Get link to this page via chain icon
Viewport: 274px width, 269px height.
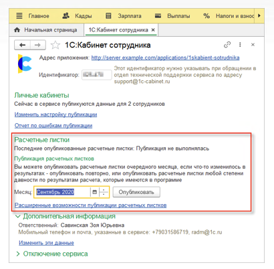pyautogui.click(x=227, y=45)
